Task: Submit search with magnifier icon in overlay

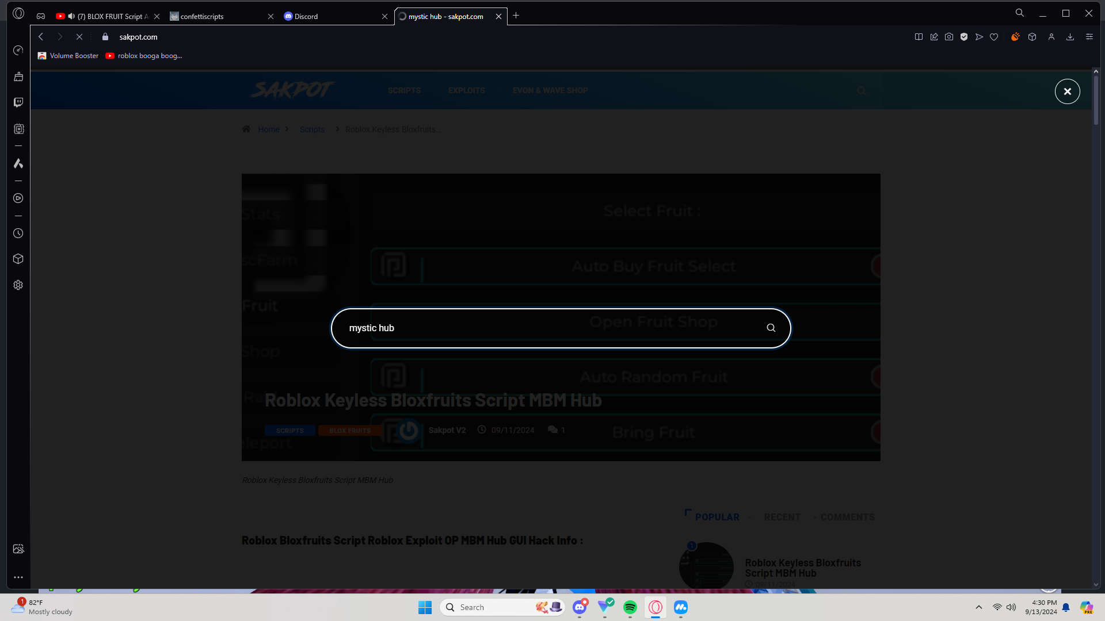Action: 771,328
